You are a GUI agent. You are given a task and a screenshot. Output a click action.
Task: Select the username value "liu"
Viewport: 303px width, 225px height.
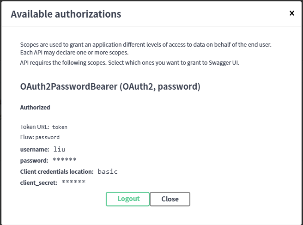tap(60, 149)
